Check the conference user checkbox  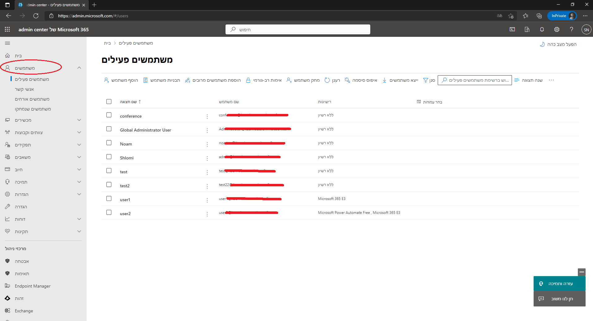[109, 115]
